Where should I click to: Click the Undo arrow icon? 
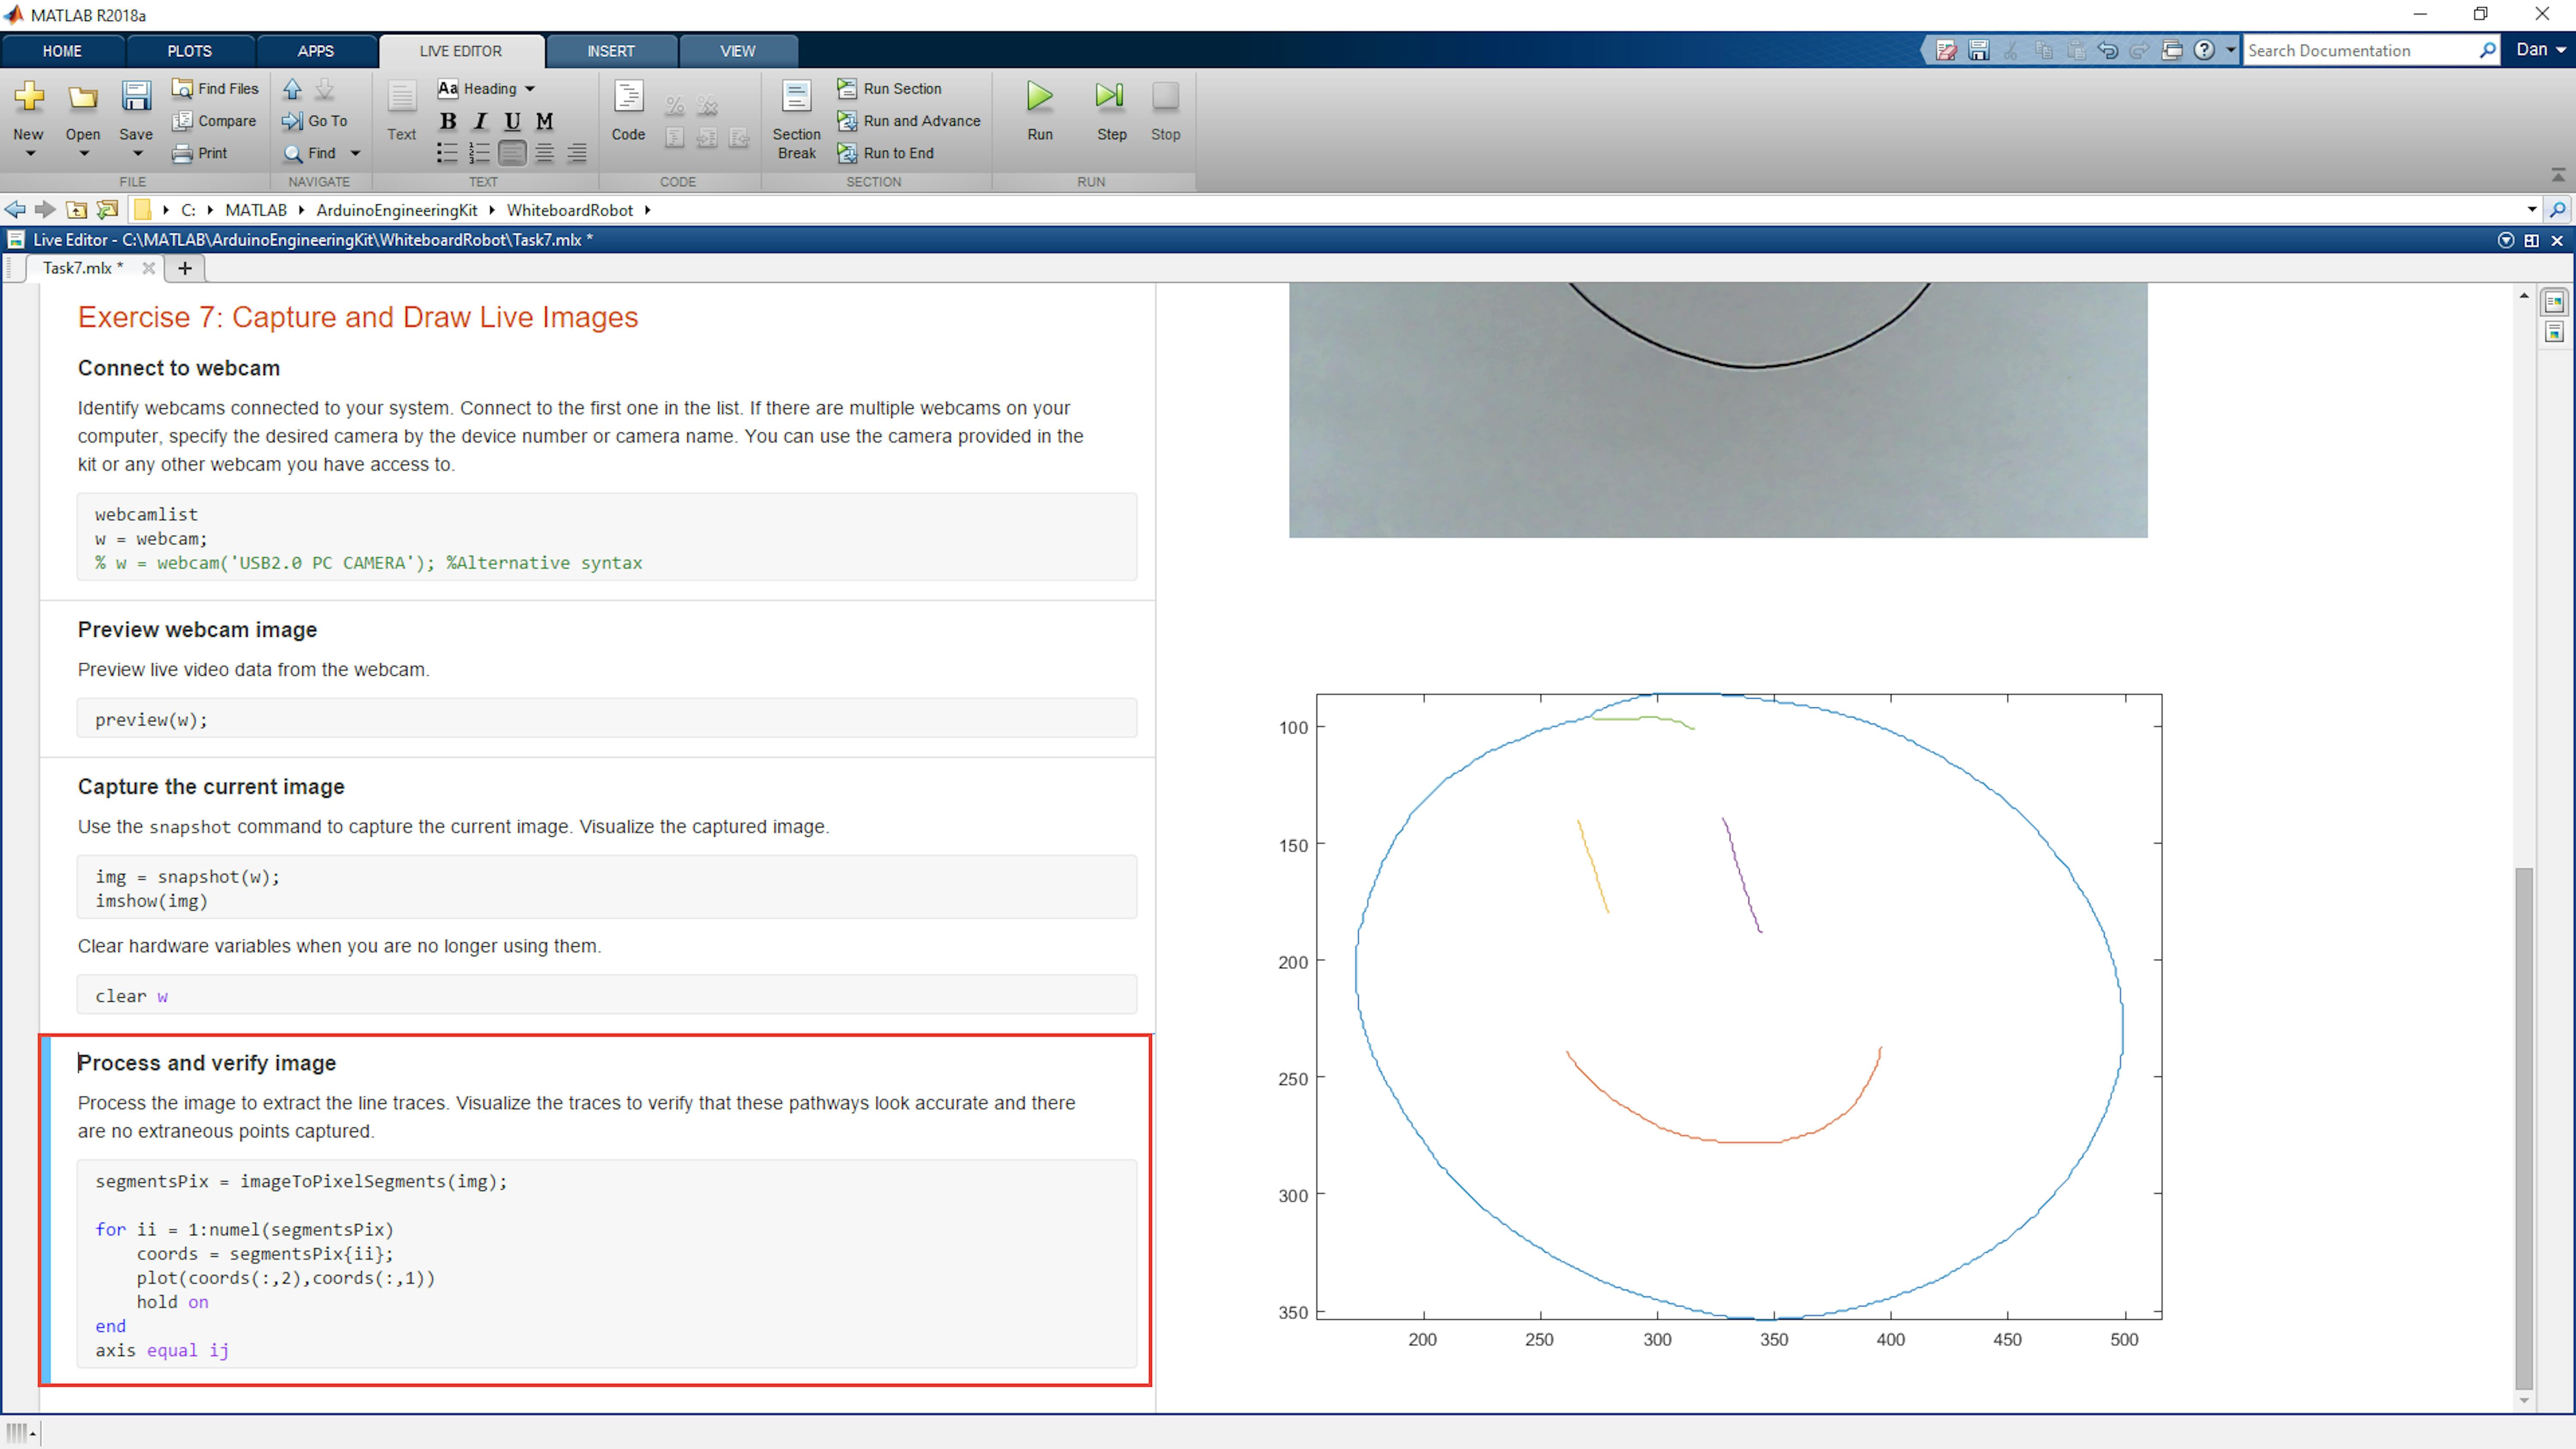point(2108,50)
